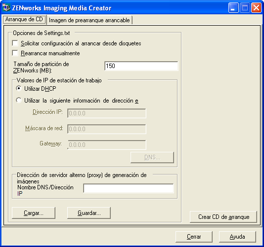The width and height of the screenshot is (264, 247).
Task: Click the Guardar... button
Action: tap(89, 213)
